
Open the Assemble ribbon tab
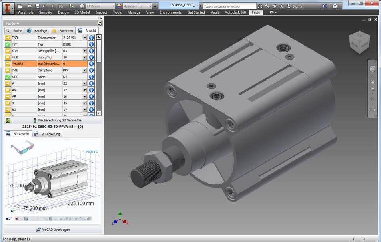coord(26,12)
